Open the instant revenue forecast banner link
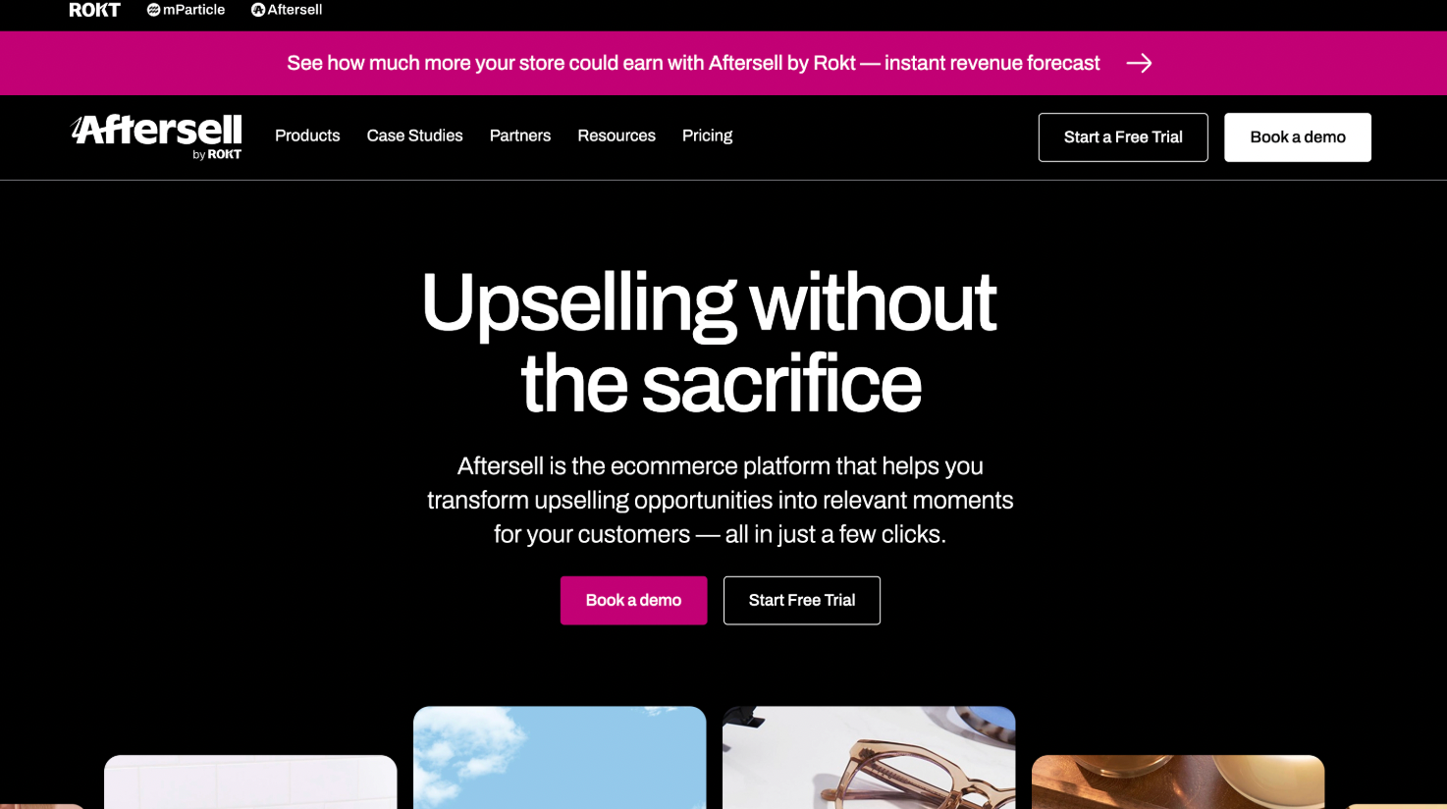This screenshot has height=809, width=1447. (693, 63)
